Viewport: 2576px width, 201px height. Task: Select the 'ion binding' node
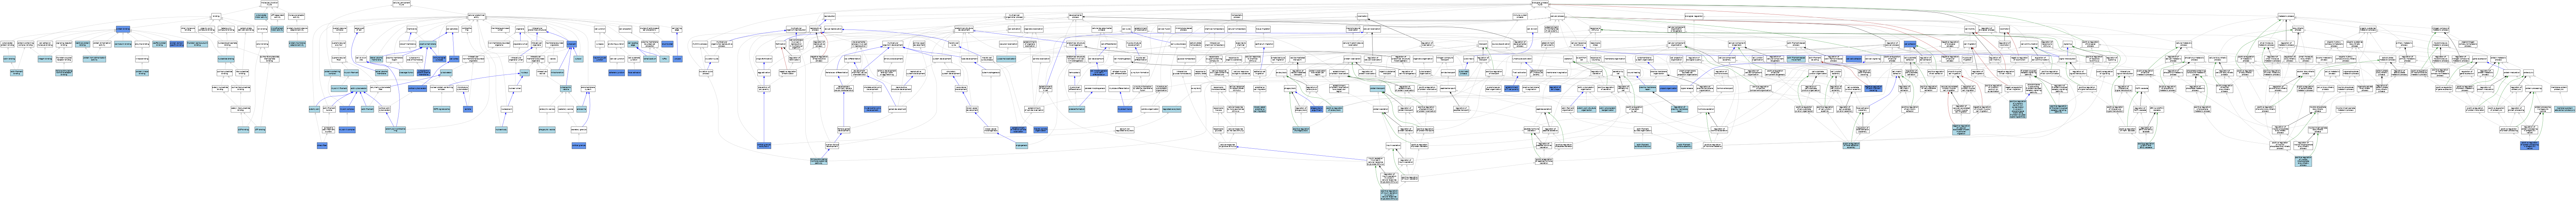tap(262, 29)
